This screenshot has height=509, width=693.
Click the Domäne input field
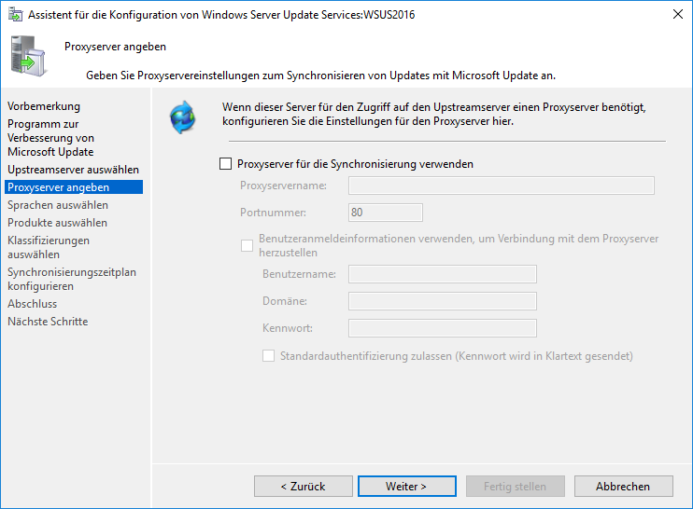pos(443,301)
